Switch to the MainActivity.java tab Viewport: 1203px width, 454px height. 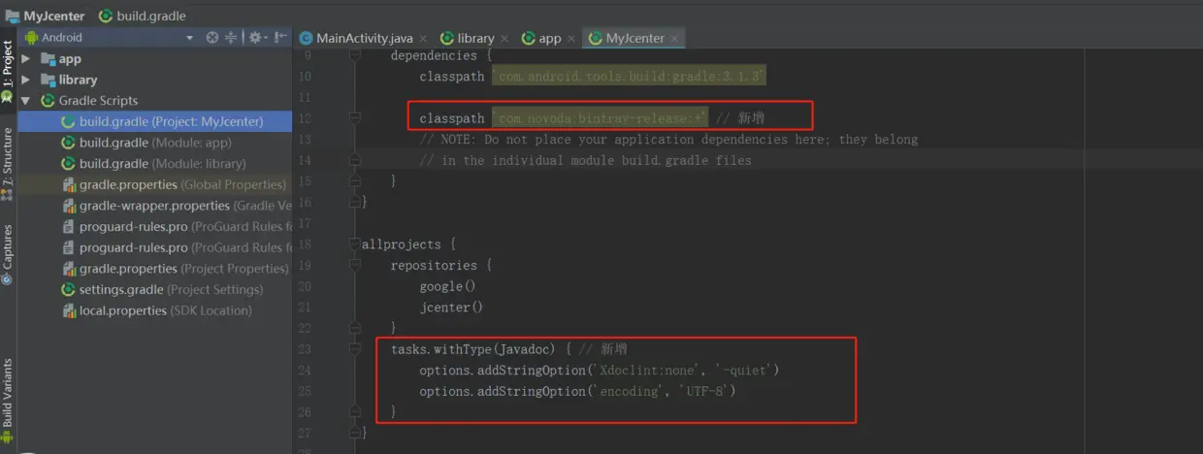(365, 38)
